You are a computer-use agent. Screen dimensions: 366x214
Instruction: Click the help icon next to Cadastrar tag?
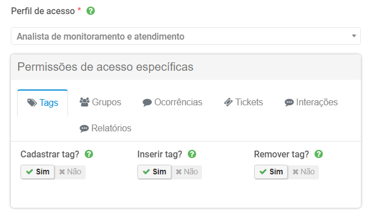[89, 154]
